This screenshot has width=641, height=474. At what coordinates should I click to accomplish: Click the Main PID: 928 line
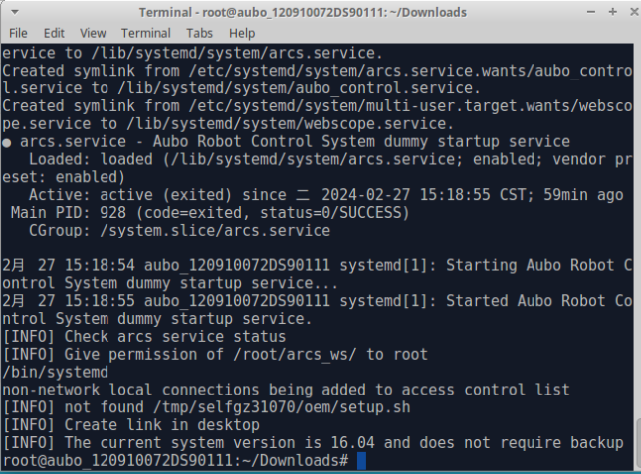210,213
